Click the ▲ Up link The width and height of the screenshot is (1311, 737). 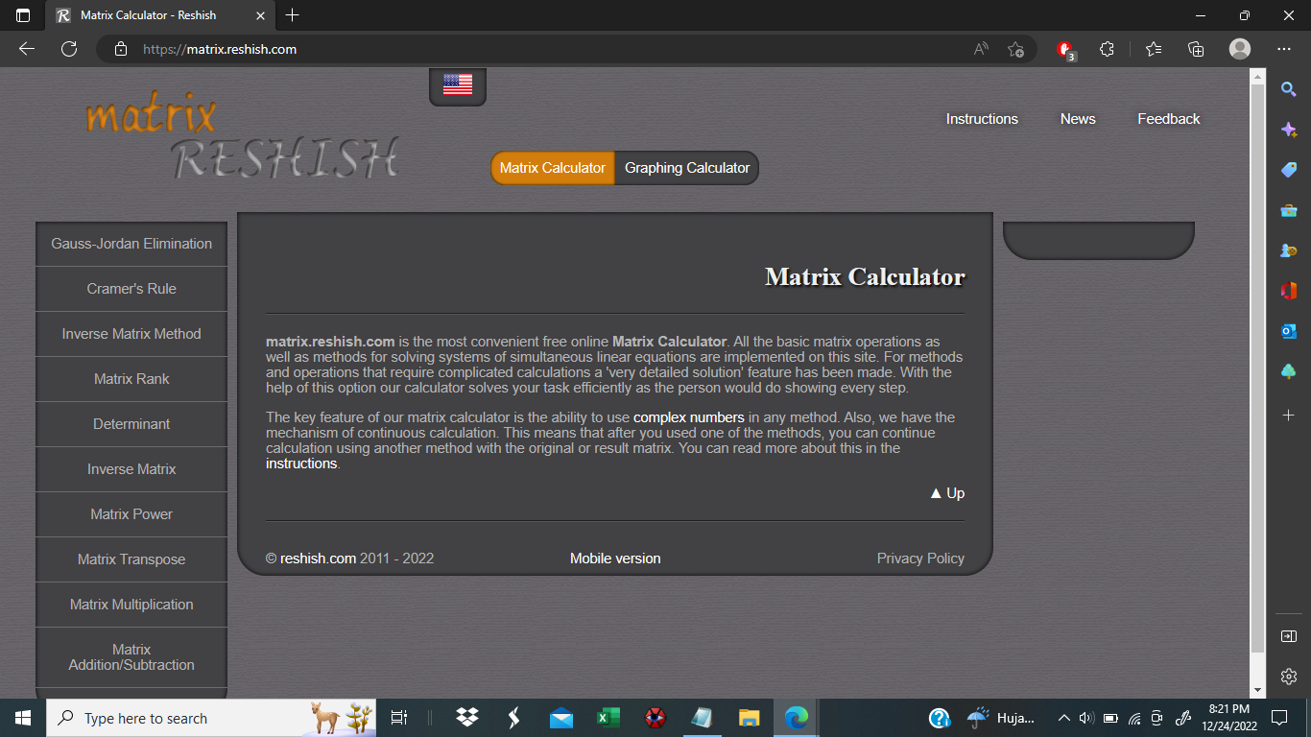947,493
